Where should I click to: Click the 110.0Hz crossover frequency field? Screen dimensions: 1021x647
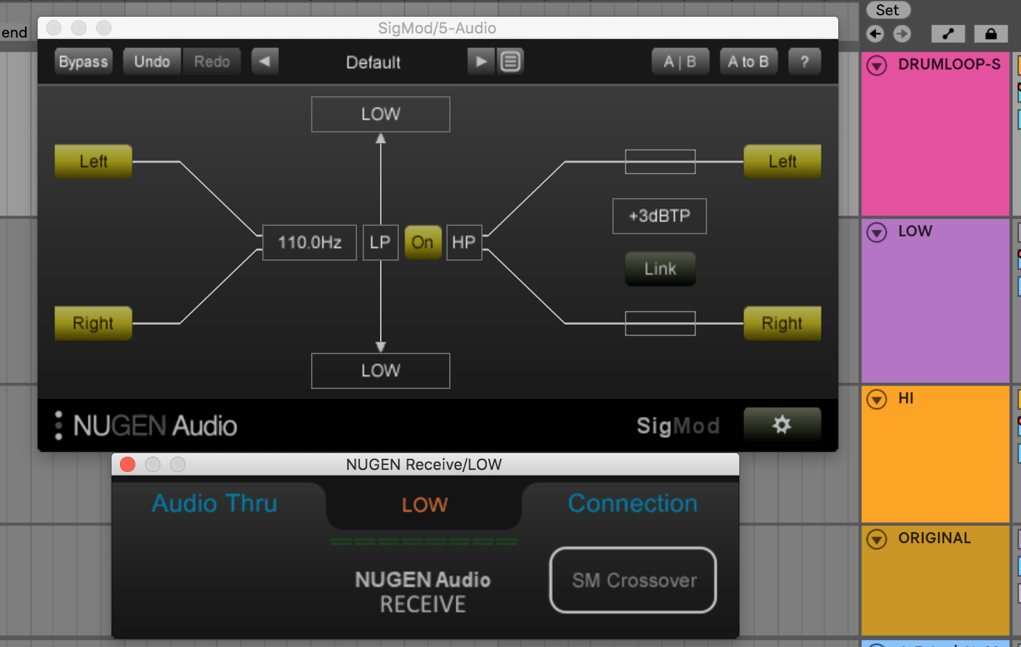310,242
